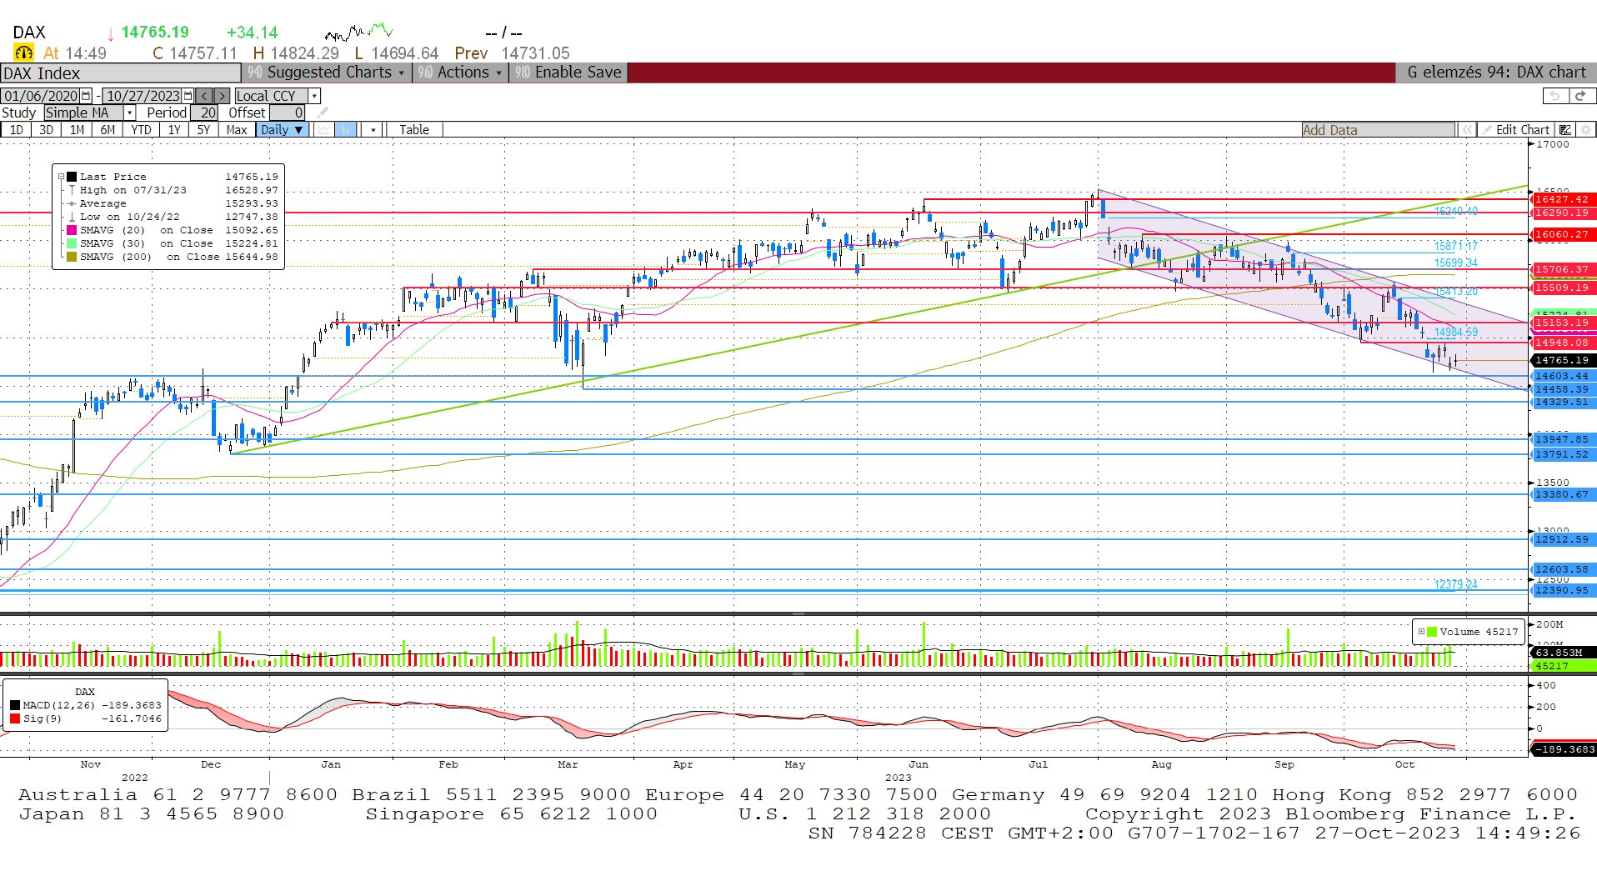Image resolution: width=1597 pixels, height=876 pixels.
Task: Collapse the side panel double-chevron icon
Action: [1466, 130]
